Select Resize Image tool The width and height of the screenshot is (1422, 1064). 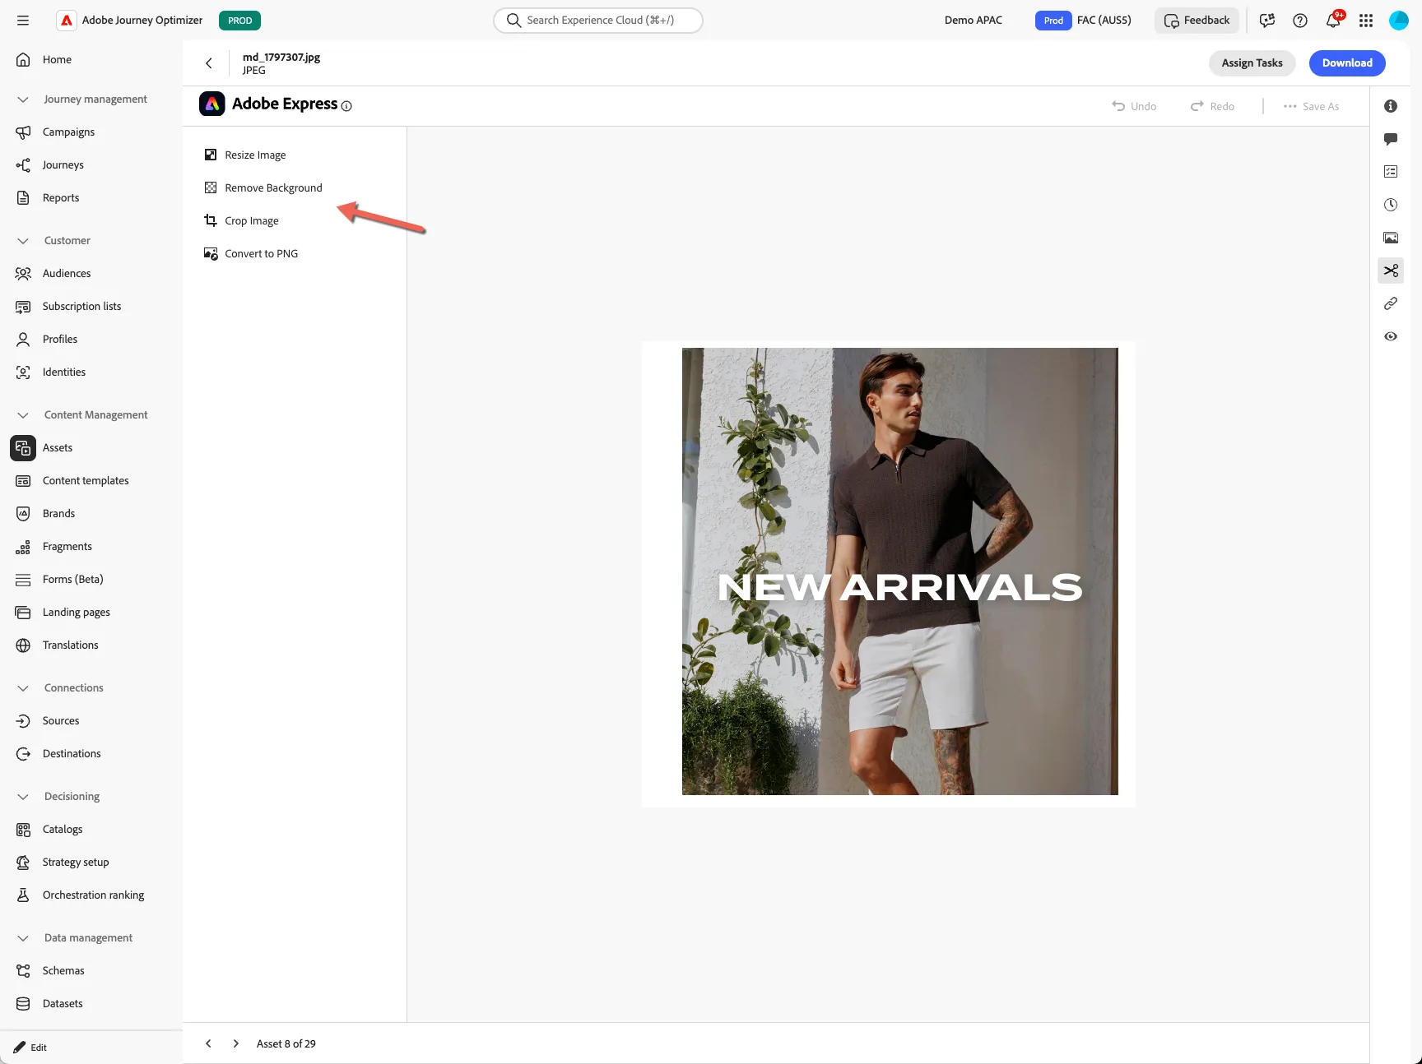pyautogui.click(x=245, y=155)
